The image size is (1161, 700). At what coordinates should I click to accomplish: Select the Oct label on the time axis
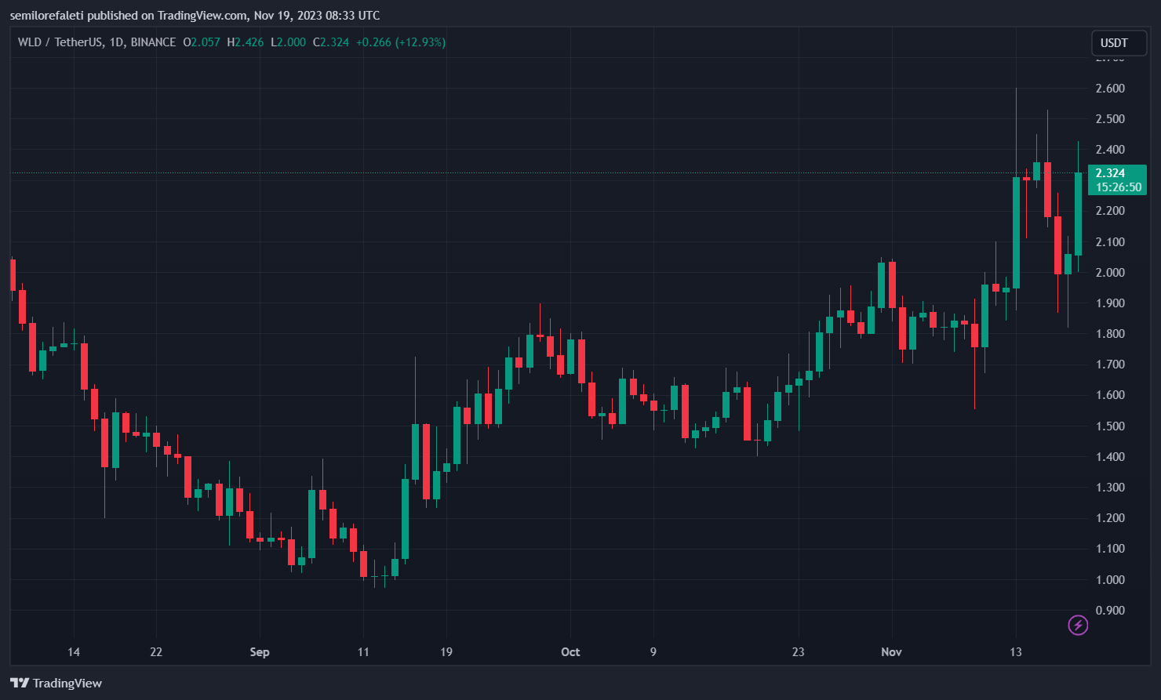click(x=570, y=651)
